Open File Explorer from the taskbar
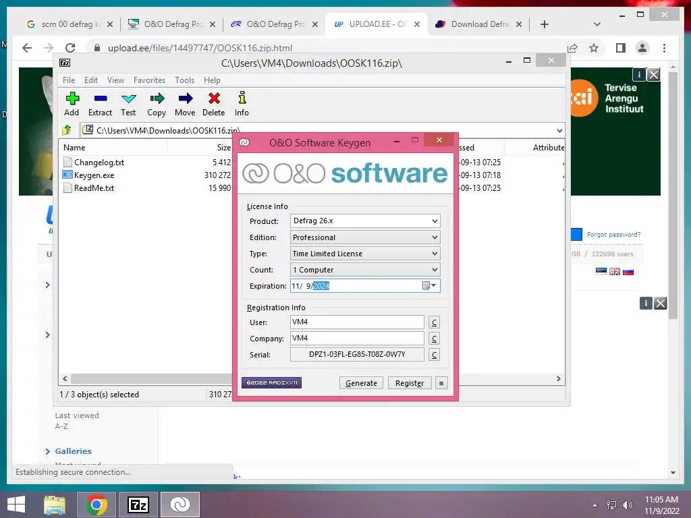This screenshot has width=691, height=518. point(55,505)
